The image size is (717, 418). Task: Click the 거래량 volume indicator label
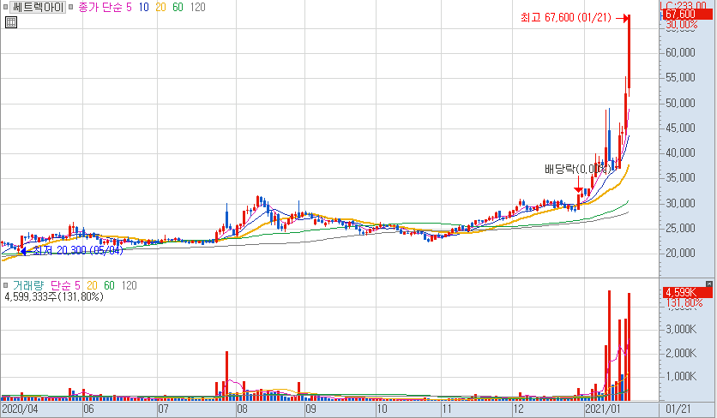(x=28, y=285)
